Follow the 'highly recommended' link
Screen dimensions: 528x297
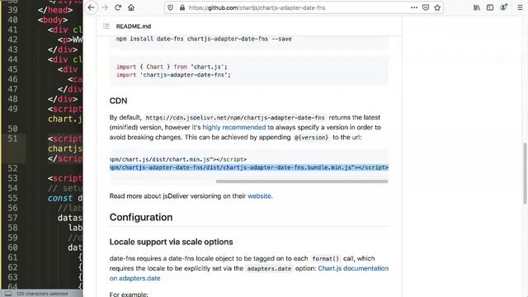tap(234, 127)
